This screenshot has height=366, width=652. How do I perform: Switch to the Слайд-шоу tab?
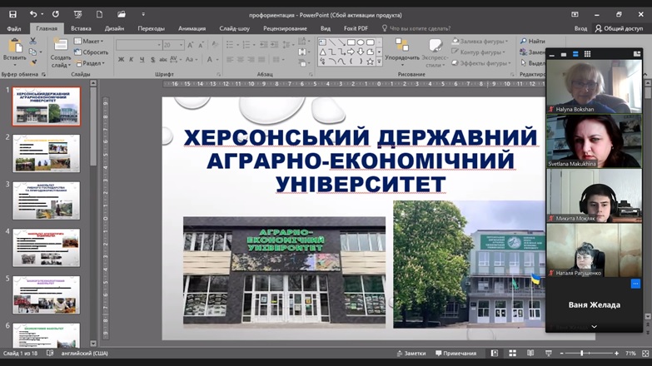coord(235,28)
